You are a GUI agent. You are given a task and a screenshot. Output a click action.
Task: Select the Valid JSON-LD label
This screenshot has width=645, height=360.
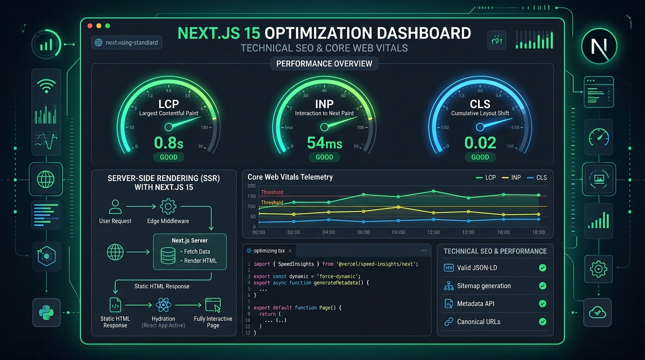point(477,268)
